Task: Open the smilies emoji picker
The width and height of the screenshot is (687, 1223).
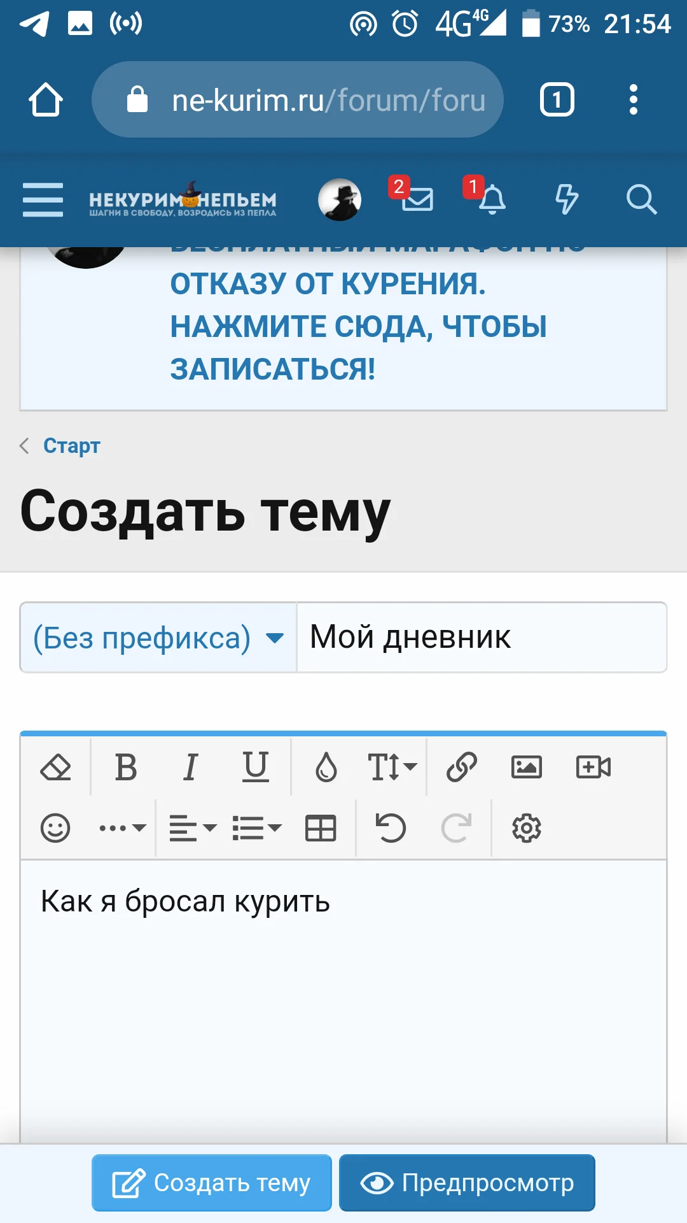Action: pyautogui.click(x=55, y=828)
